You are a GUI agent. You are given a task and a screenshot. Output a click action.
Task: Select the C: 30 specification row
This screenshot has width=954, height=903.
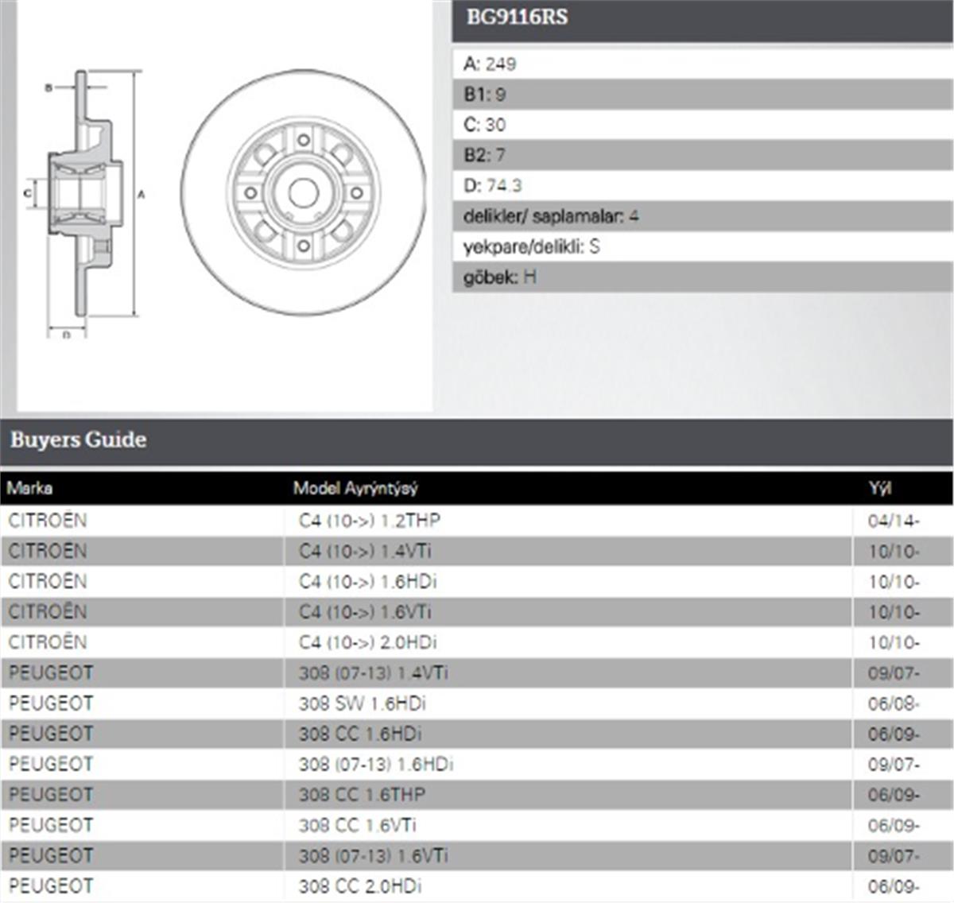[703, 124]
